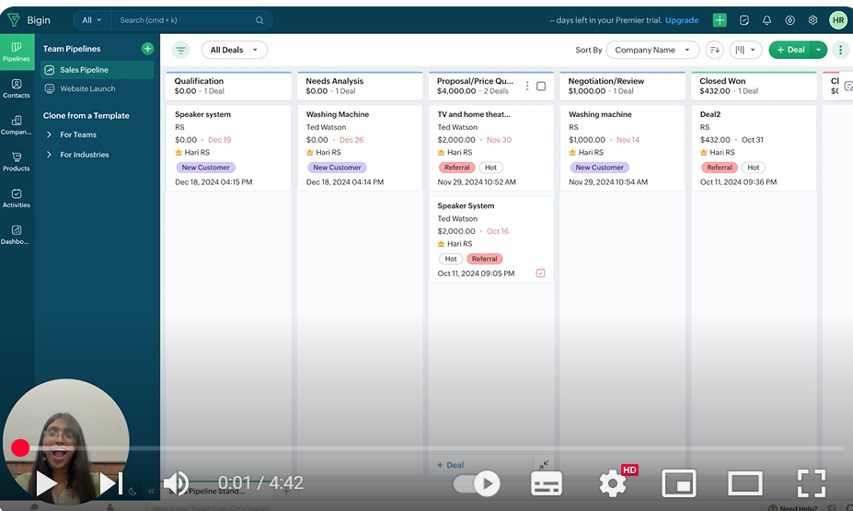The image size is (853, 511).
Task: Focus the Search input field
Action: pyautogui.click(x=184, y=20)
